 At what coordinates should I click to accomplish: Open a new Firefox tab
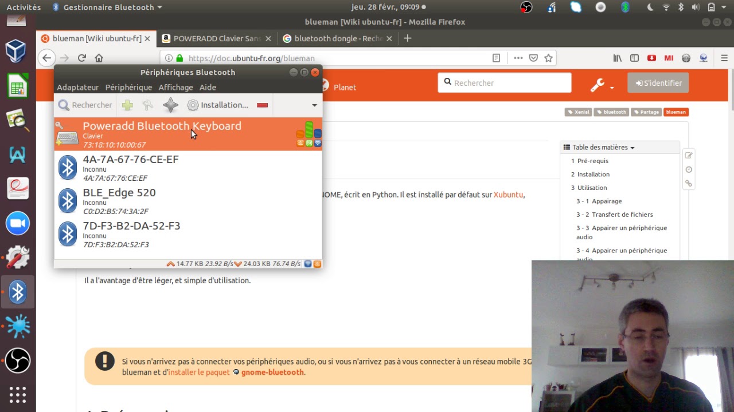[x=408, y=38]
